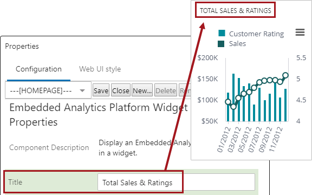The image size is (312, 195).
Task: Click the Component Description label
Action: point(49,147)
